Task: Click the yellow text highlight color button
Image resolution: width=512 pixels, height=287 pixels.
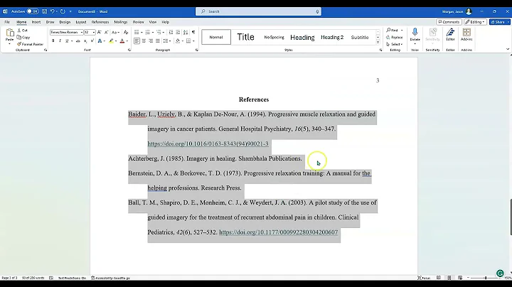Action: (112, 41)
